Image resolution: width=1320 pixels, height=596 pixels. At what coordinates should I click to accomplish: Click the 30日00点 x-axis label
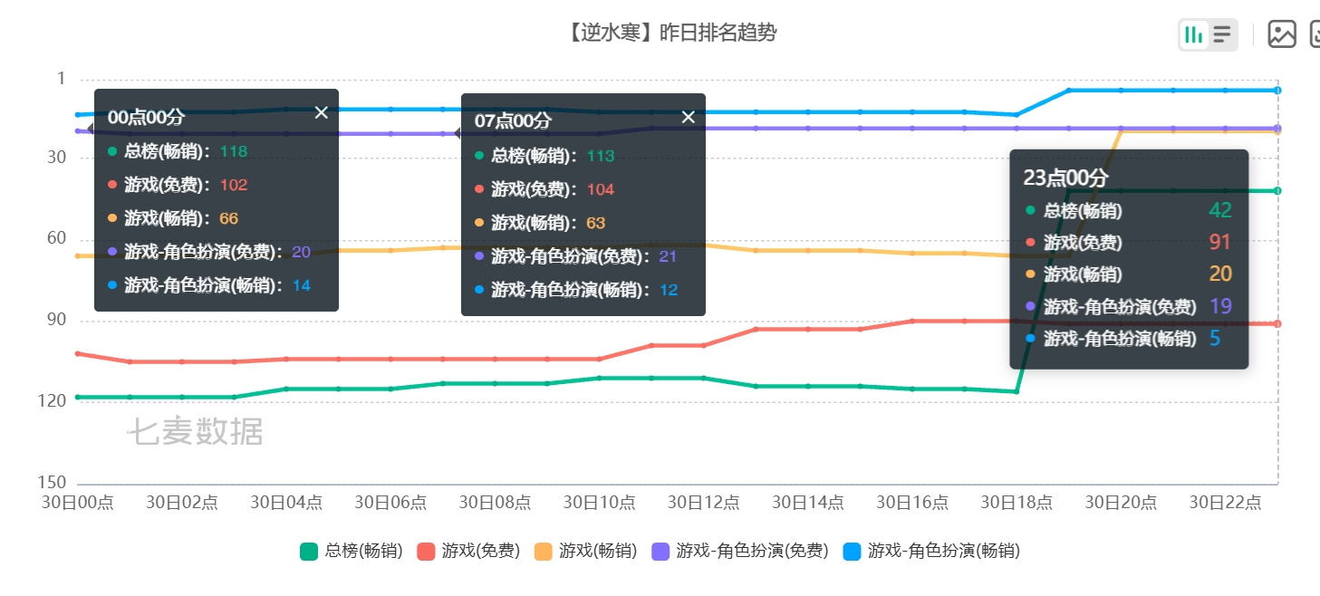coord(78,503)
